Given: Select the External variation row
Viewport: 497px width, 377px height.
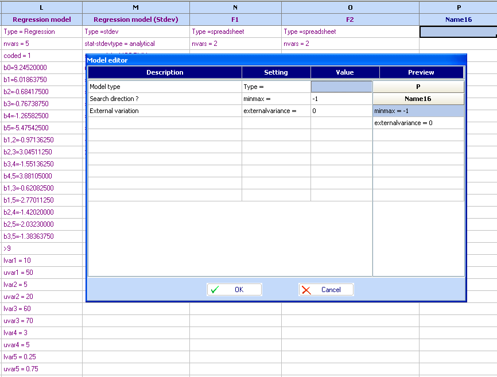Looking at the screenshot, I should pyautogui.click(x=164, y=111).
